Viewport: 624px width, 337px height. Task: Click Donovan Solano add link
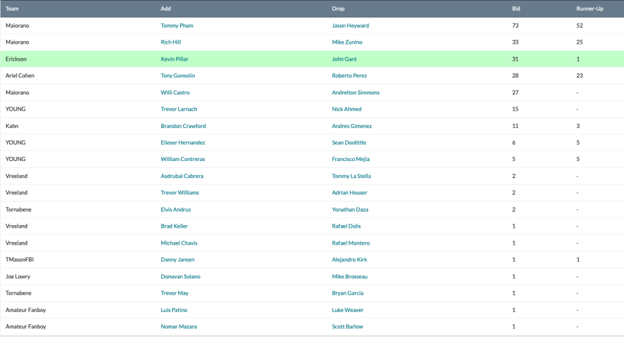[x=180, y=276]
